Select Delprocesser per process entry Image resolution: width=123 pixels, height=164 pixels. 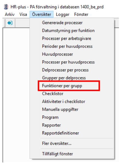[x=72, y=70]
